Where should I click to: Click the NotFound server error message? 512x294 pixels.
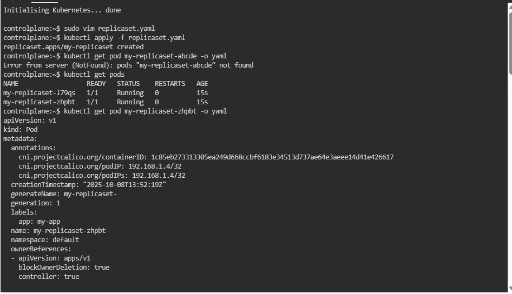click(x=128, y=65)
